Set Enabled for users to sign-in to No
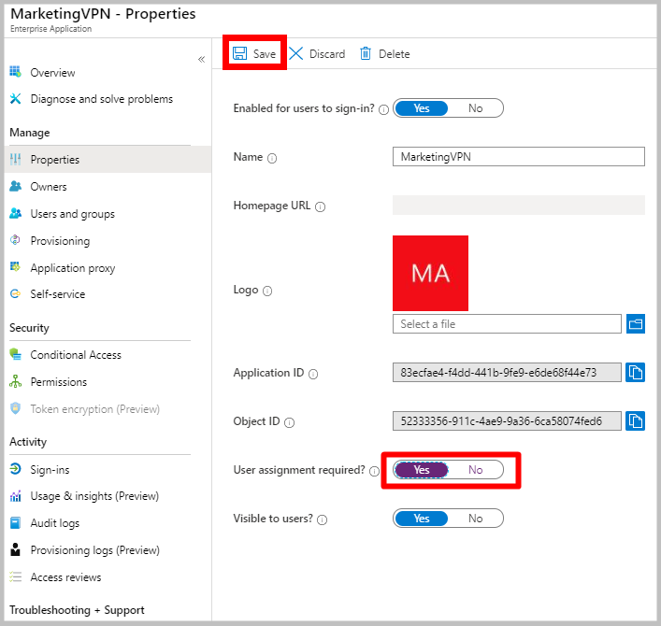This screenshot has height=626, width=661. [x=476, y=108]
